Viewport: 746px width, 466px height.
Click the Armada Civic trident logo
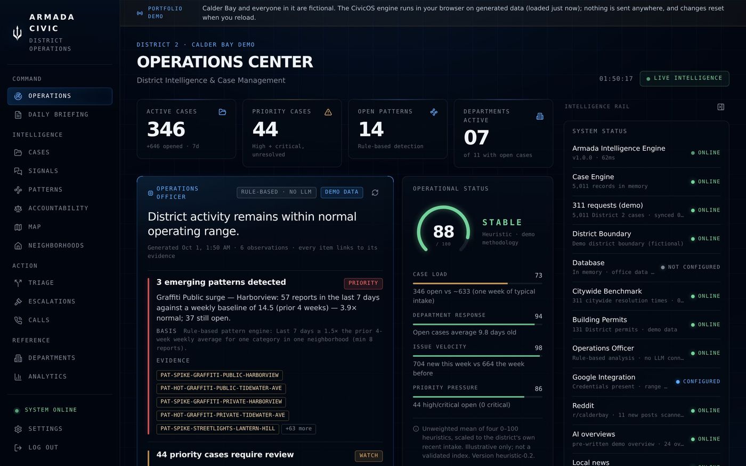click(18, 33)
